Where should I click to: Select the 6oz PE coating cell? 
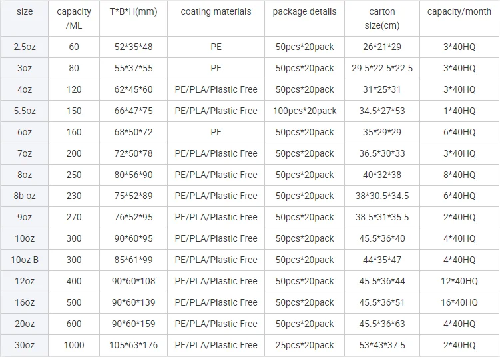216,132
